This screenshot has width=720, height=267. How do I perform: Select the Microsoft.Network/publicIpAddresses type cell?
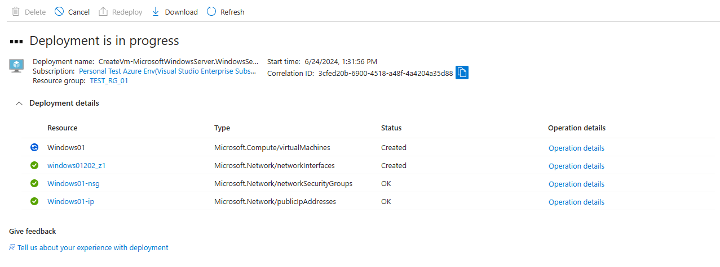(275, 201)
